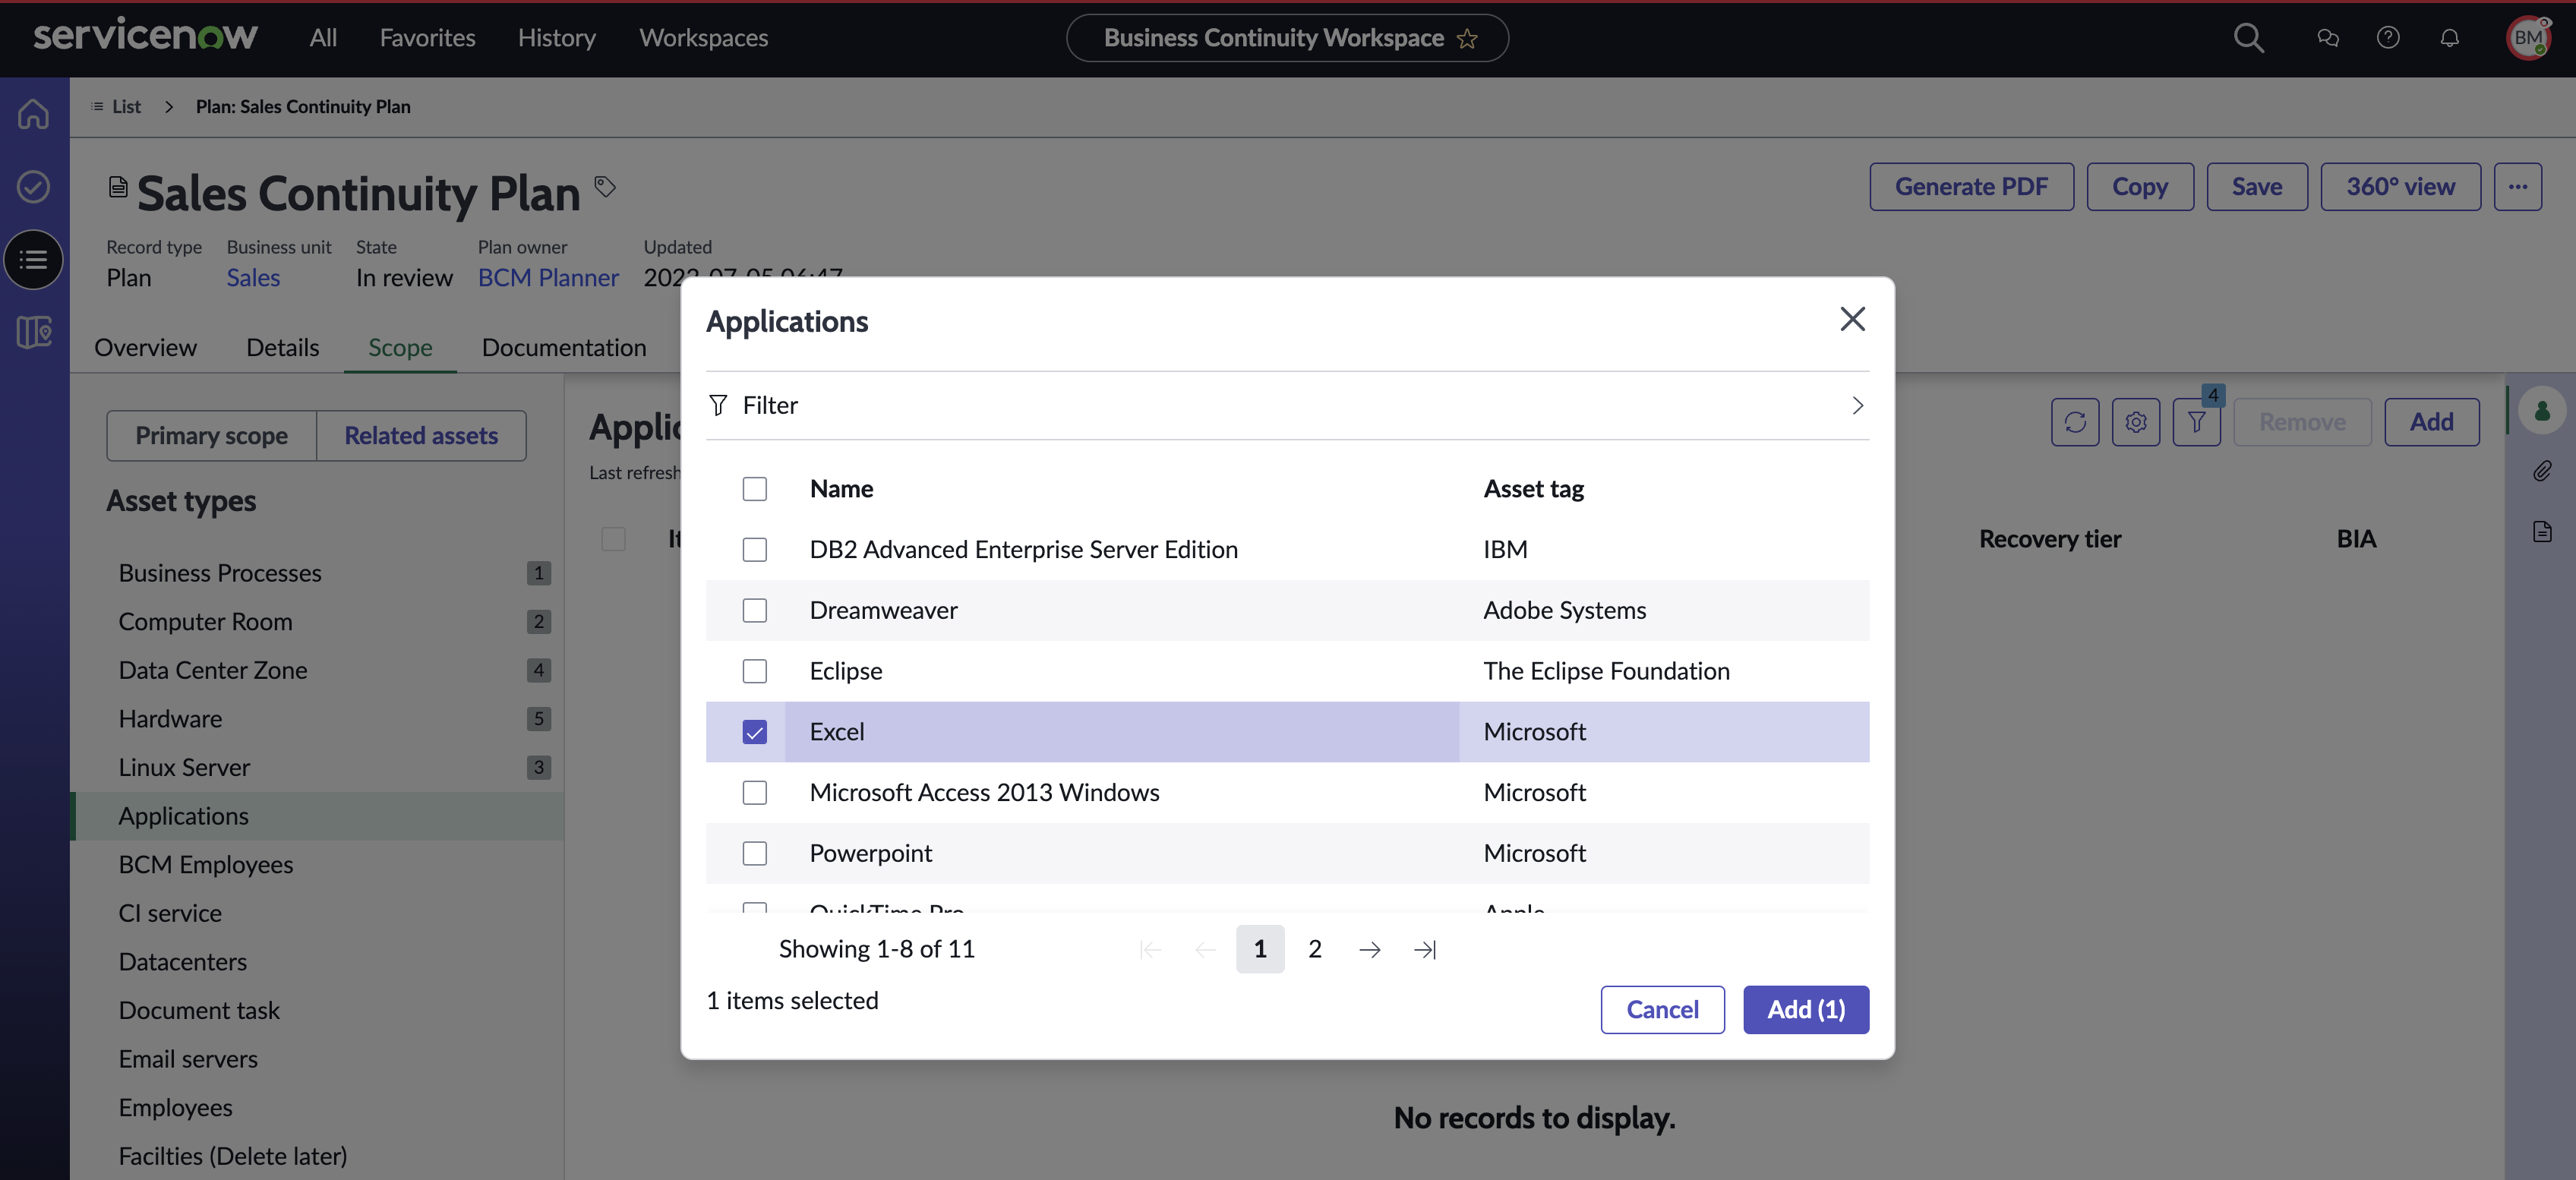The height and width of the screenshot is (1180, 2576).
Task: Open the Workspaces menu
Action: (x=704, y=38)
